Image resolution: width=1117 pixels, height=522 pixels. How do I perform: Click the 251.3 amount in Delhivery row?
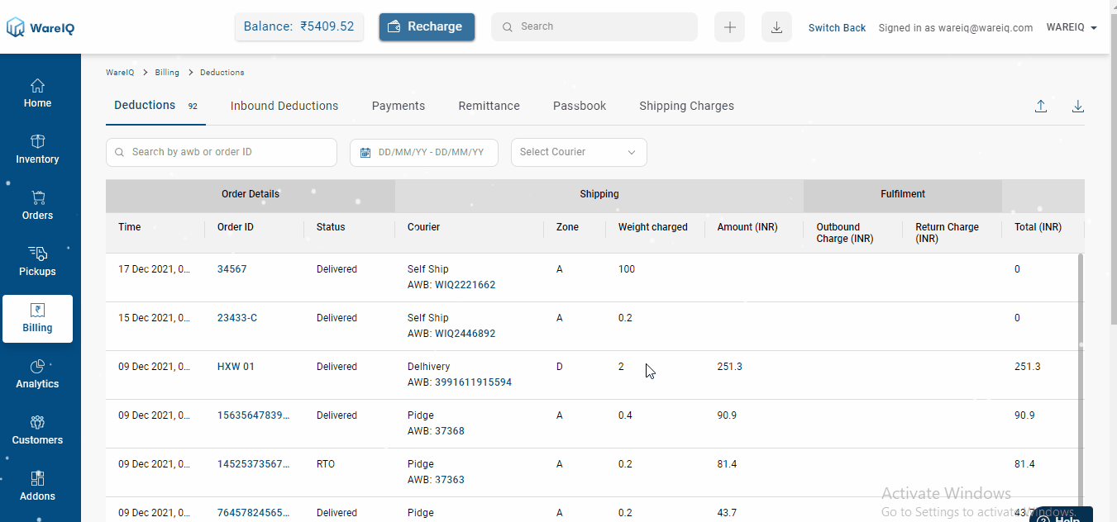pyautogui.click(x=730, y=367)
